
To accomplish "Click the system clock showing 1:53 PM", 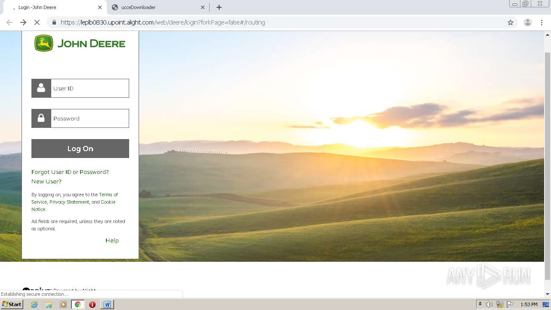I will point(529,304).
